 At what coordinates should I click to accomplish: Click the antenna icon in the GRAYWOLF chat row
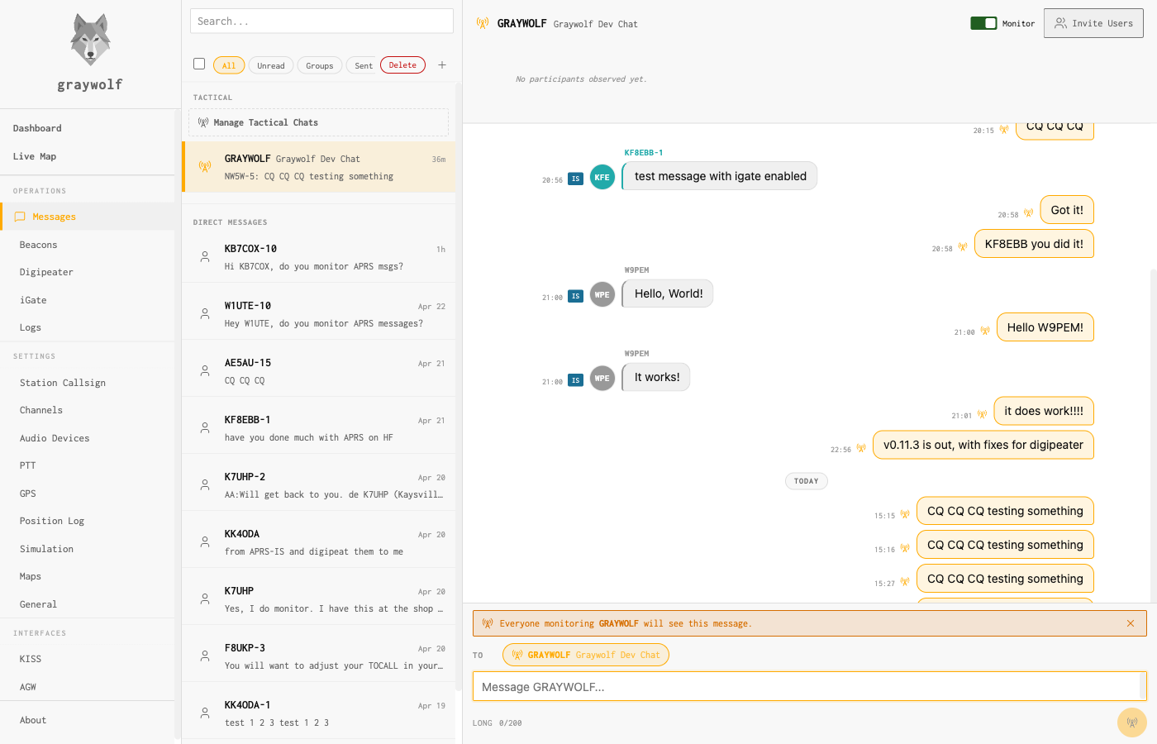tap(205, 167)
